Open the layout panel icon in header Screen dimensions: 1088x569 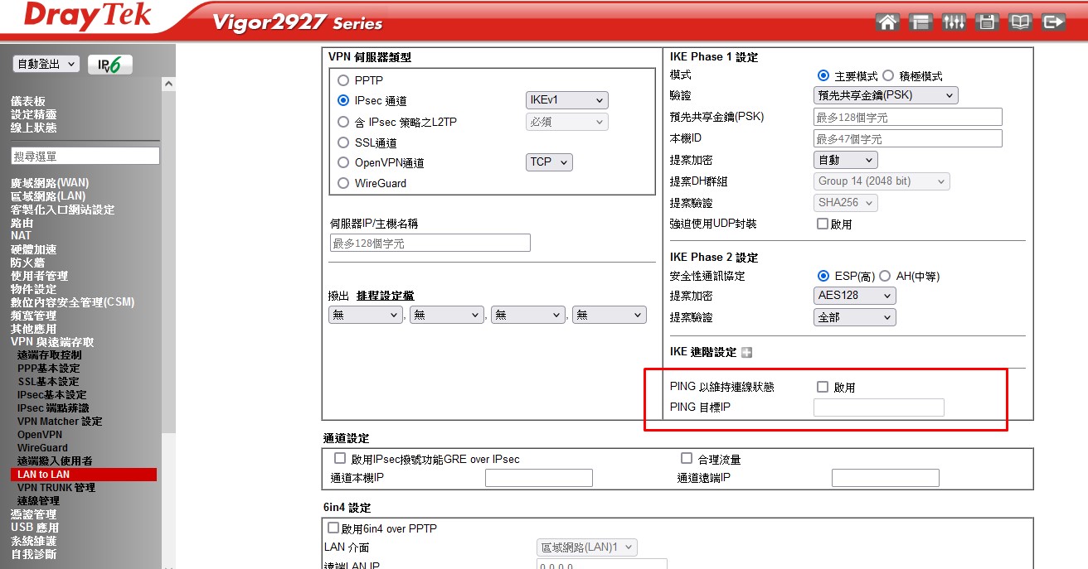(x=920, y=22)
